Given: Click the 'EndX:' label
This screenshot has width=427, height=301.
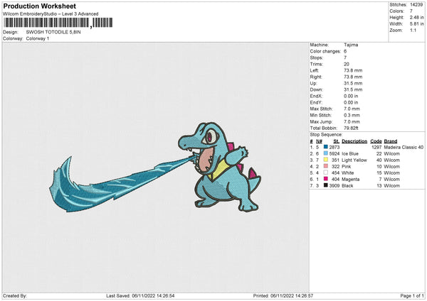Looking at the screenshot, I should click(316, 96).
